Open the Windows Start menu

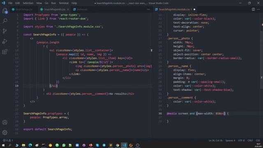click(3, 145)
